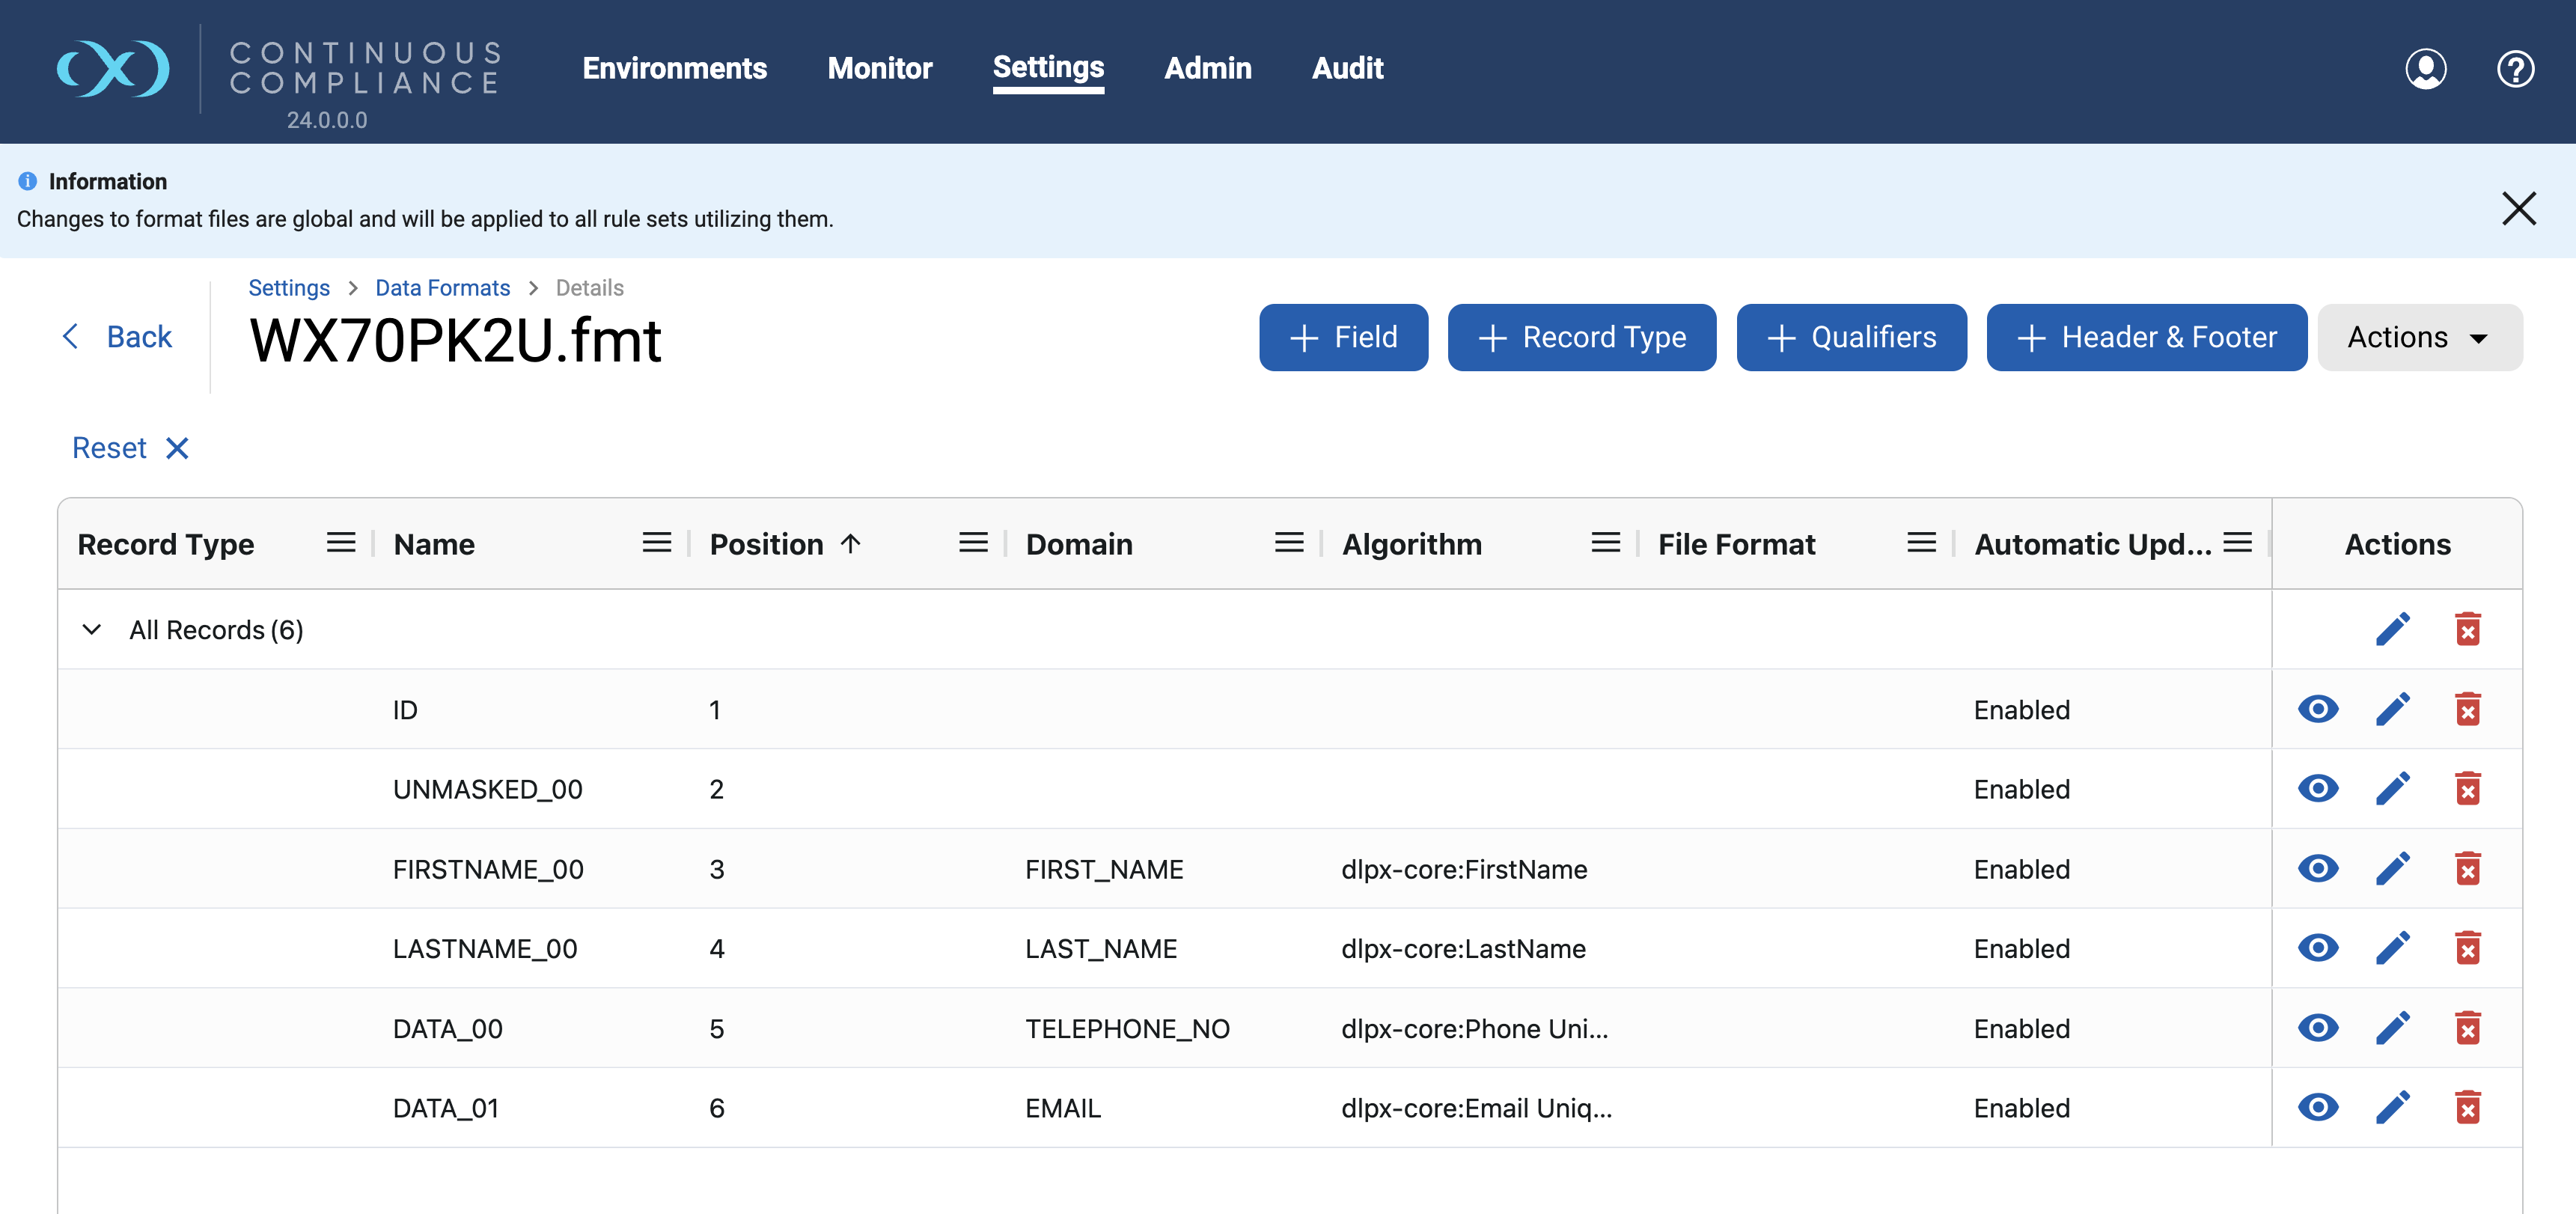Click the trash icon for DATA_01 row
The height and width of the screenshot is (1214, 2576).
pyautogui.click(x=2467, y=1107)
